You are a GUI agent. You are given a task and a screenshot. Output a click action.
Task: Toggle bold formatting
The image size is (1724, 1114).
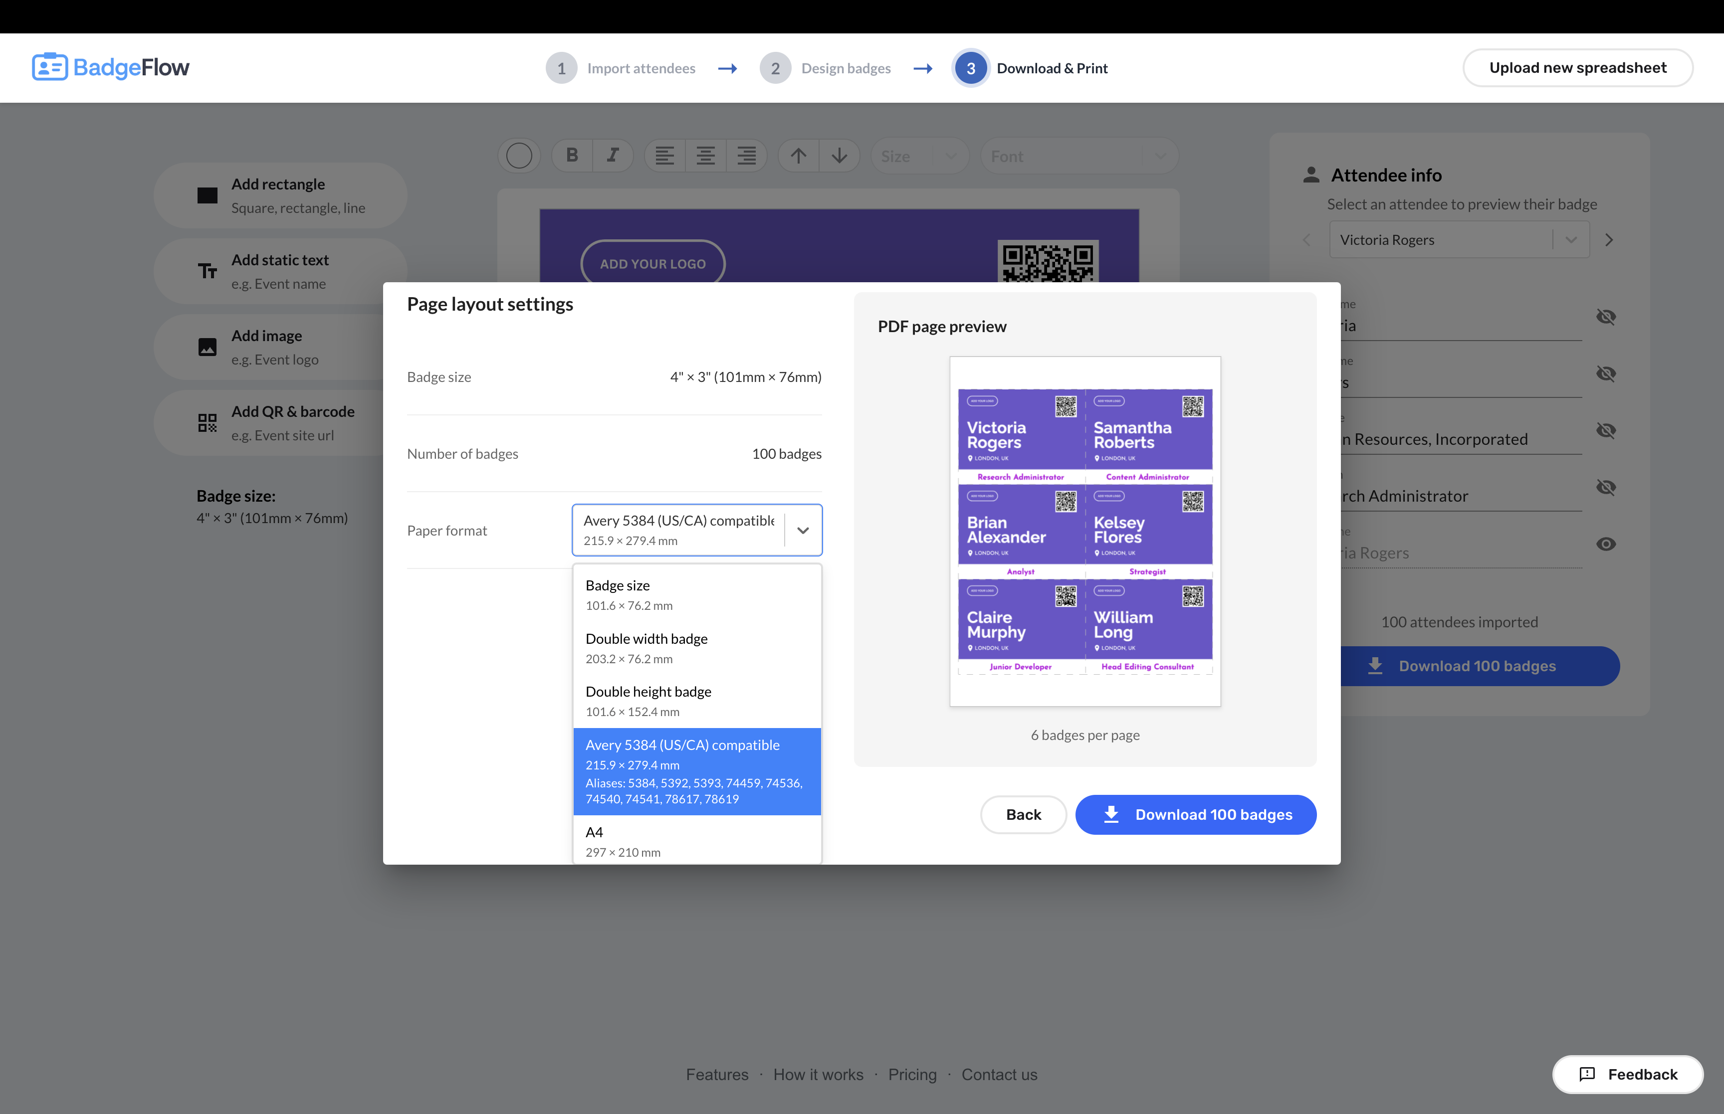[572, 156]
